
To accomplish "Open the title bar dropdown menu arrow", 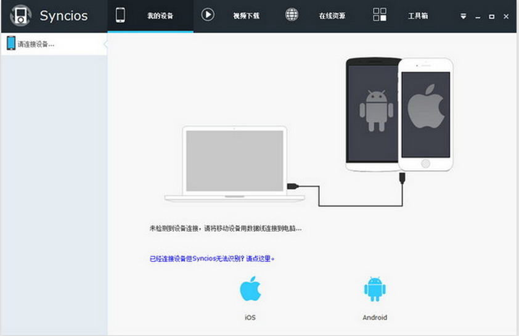I will click(x=464, y=16).
